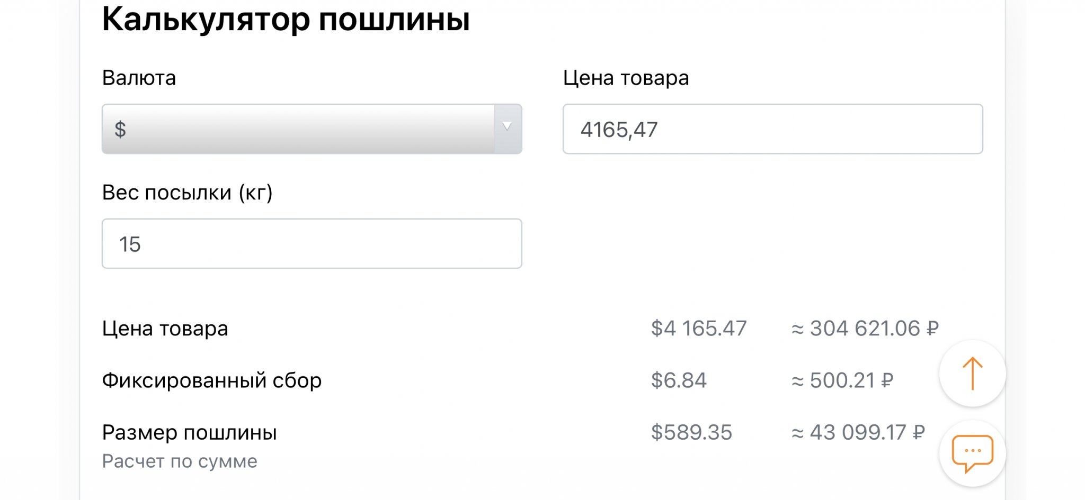Click the Фиксированный сбор row label
Viewport: 1085px width, 500px height.
point(211,380)
